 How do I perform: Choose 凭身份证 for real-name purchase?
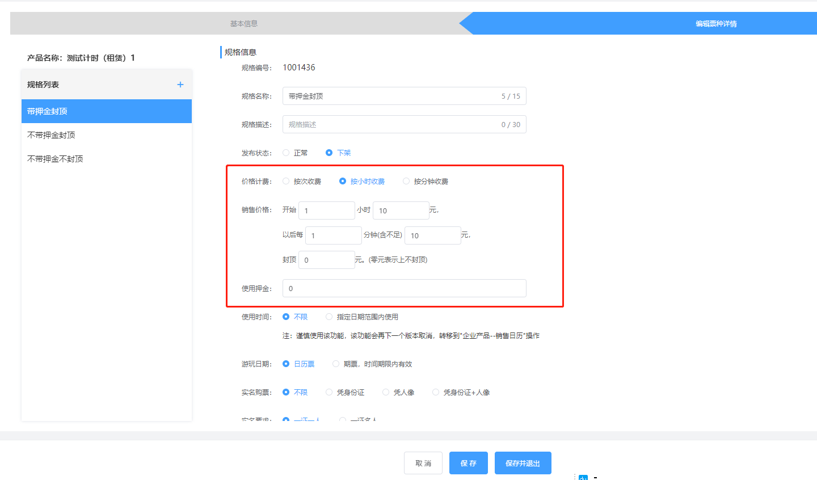[330, 393]
